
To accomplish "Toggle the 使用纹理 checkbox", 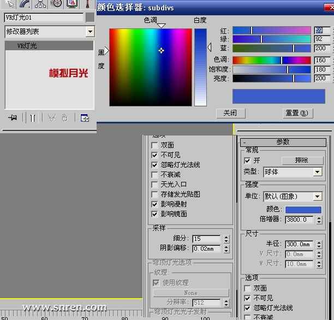I will click(156, 283).
